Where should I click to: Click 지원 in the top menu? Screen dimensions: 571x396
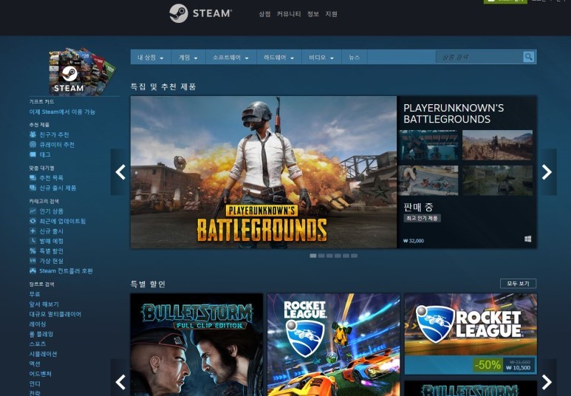tap(332, 14)
